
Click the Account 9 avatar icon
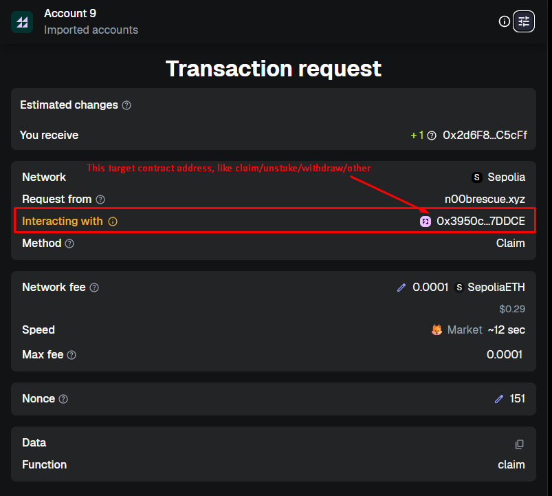tap(22, 21)
